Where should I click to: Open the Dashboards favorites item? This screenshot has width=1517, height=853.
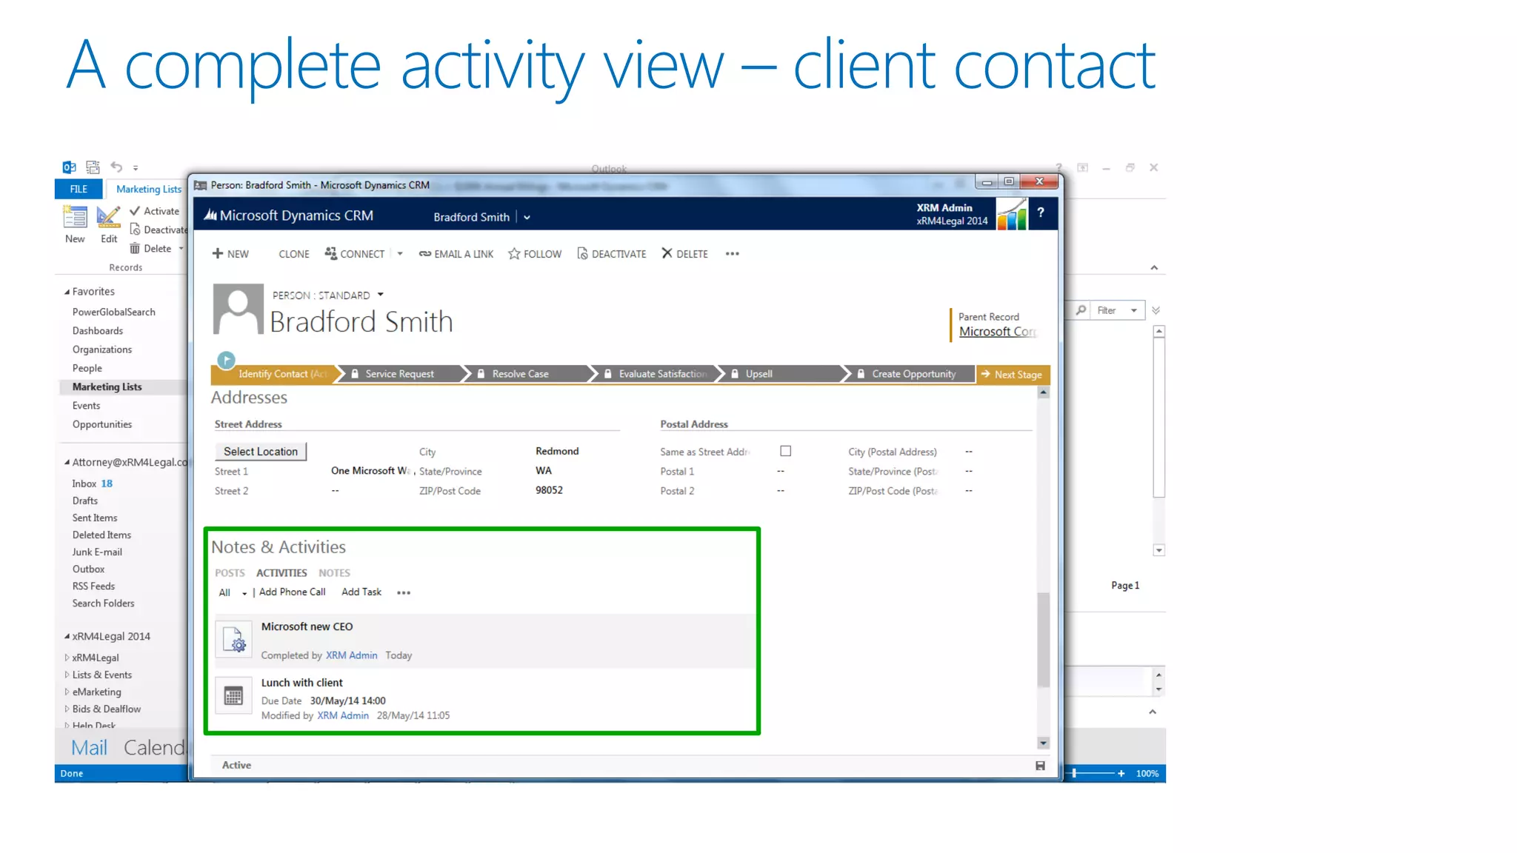(x=98, y=331)
